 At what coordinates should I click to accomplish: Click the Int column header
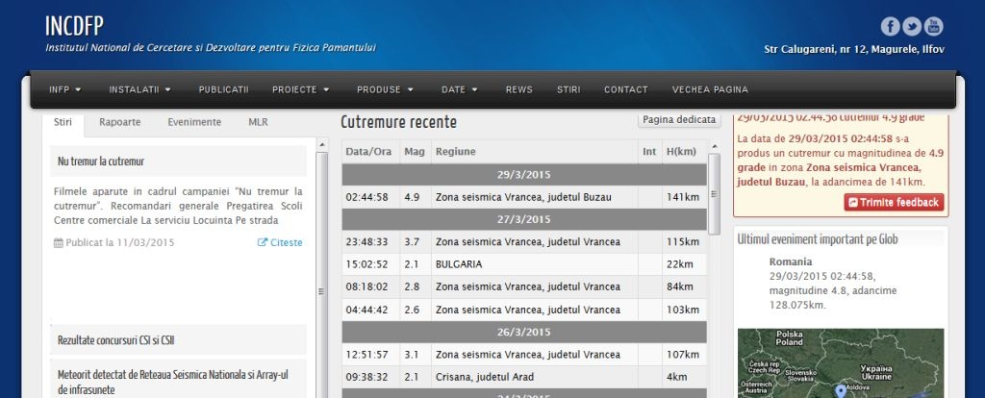tap(649, 151)
